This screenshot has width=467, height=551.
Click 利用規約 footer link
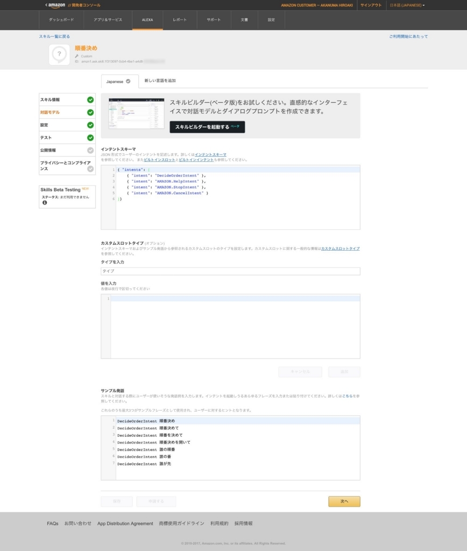click(220, 524)
